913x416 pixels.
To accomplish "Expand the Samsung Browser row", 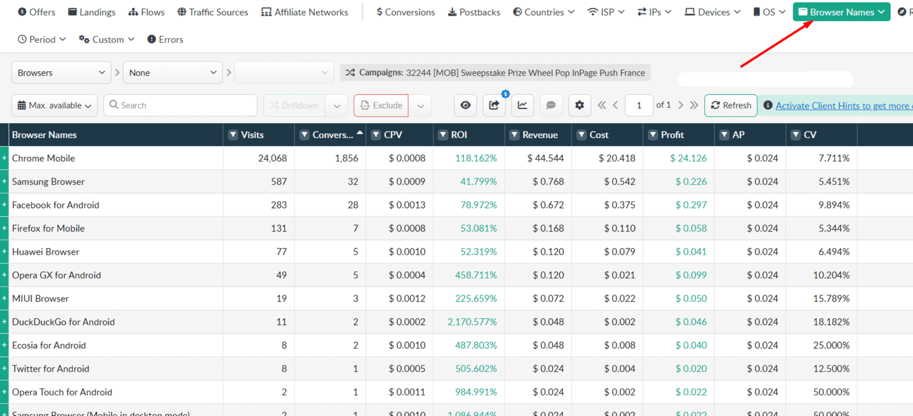I will [5, 181].
